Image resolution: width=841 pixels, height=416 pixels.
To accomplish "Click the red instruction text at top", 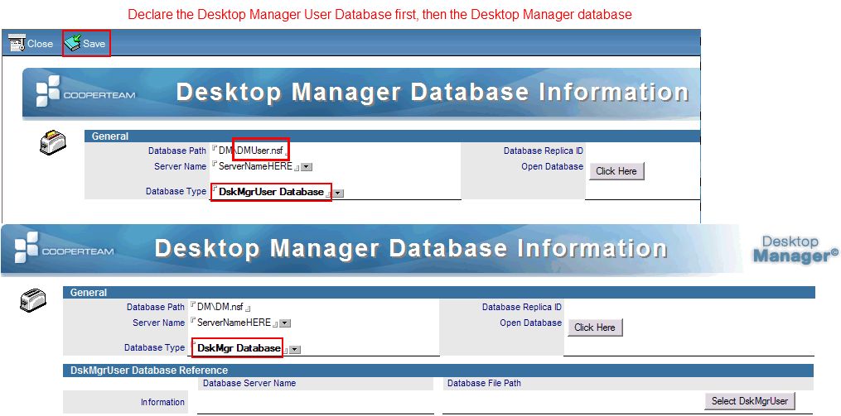I will [379, 14].
